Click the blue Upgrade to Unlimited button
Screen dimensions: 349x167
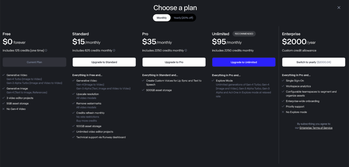[244, 62]
